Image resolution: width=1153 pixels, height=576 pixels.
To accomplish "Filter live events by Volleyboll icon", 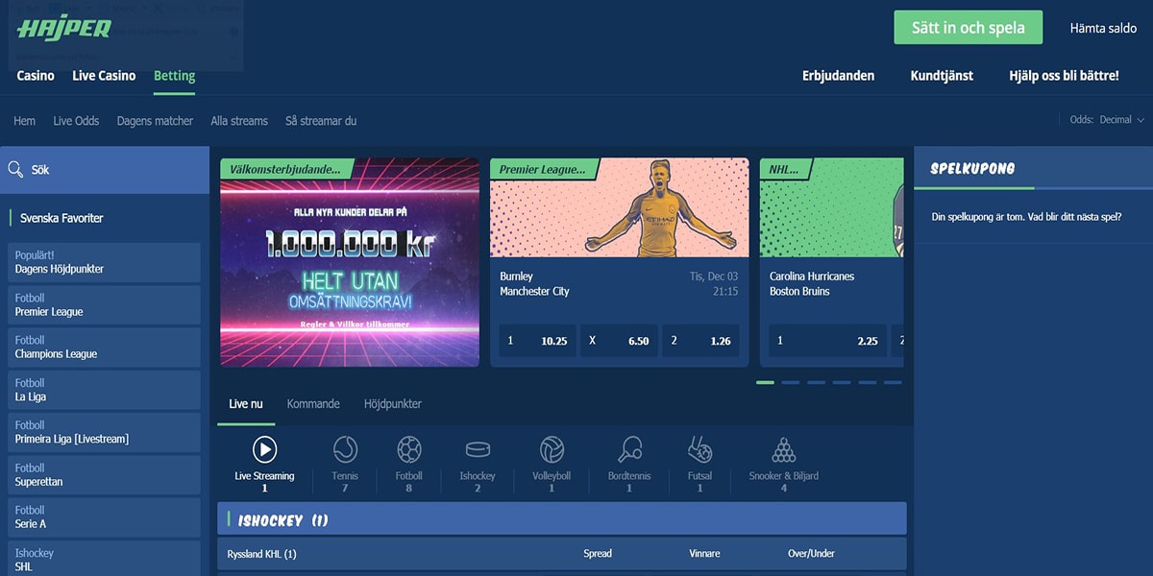I will (x=552, y=449).
